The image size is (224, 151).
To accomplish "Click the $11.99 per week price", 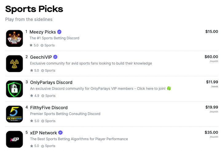I will (x=212, y=84).
